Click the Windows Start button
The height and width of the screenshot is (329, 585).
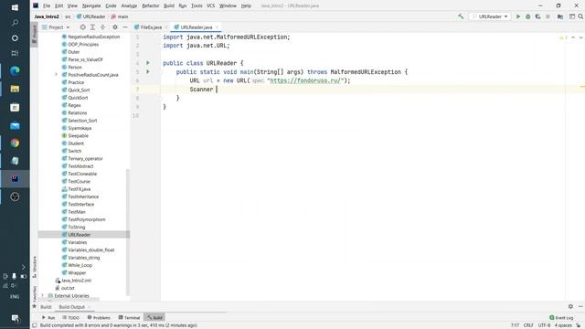[15, 7]
